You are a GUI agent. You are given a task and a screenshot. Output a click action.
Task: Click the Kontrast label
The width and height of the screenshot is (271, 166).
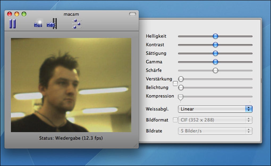tap(155, 44)
